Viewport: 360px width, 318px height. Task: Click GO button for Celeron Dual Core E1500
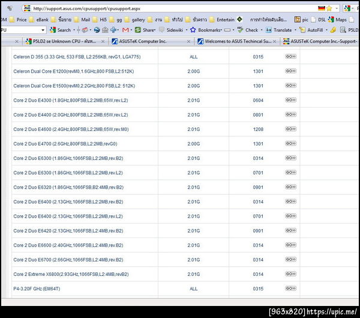pos(290,85)
